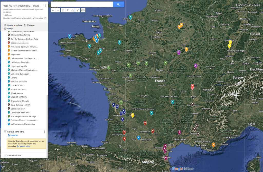Click inside the map search field
Image resolution: width=263 pixels, height=172 pixels.
82,4
